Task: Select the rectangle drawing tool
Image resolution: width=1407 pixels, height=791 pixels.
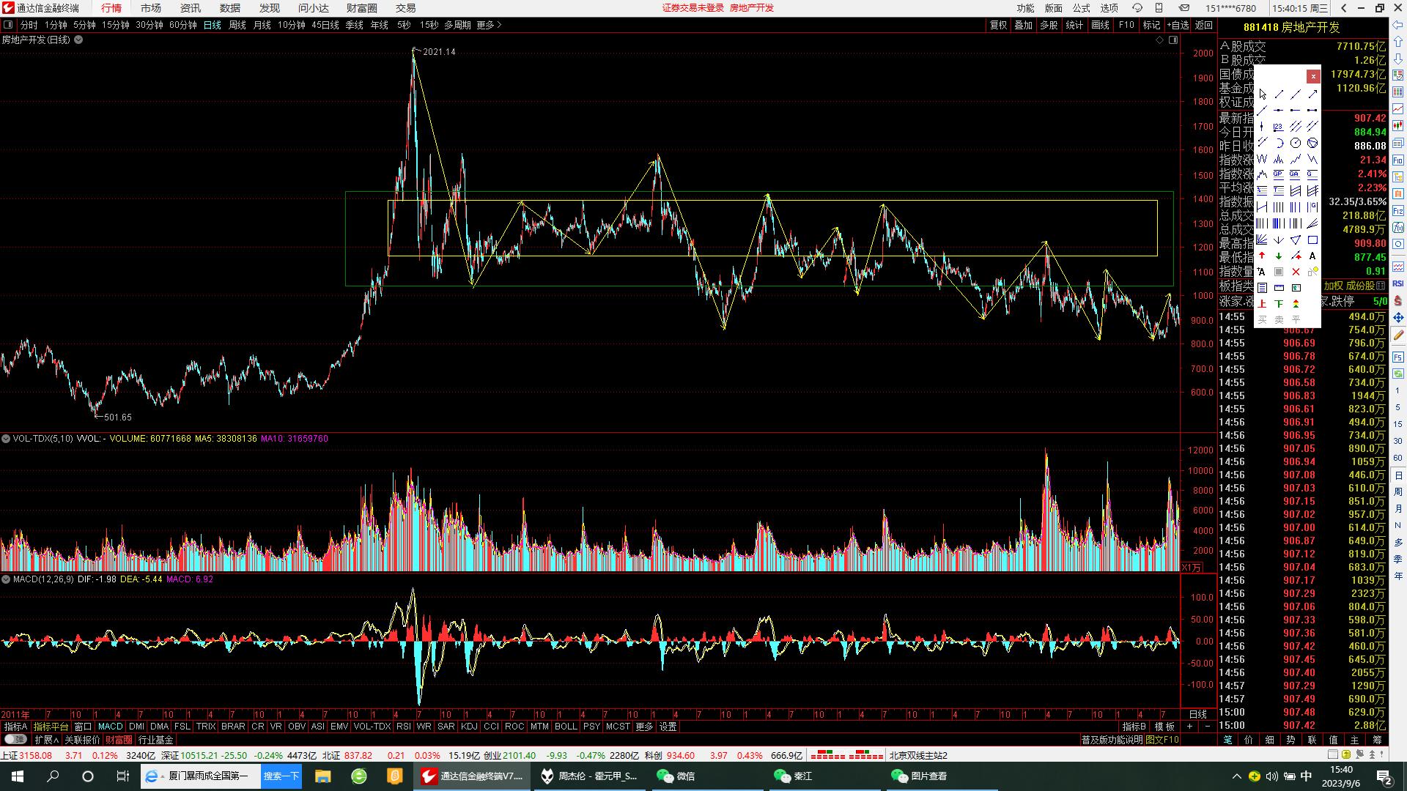Action: click(x=1312, y=239)
